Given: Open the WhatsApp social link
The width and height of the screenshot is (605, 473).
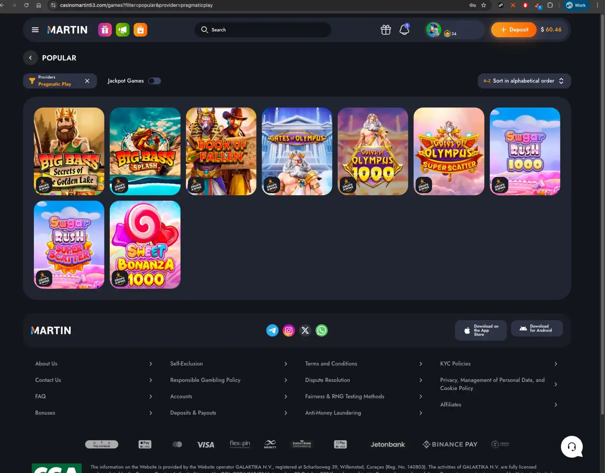Looking at the screenshot, I should tap(321, 330).
